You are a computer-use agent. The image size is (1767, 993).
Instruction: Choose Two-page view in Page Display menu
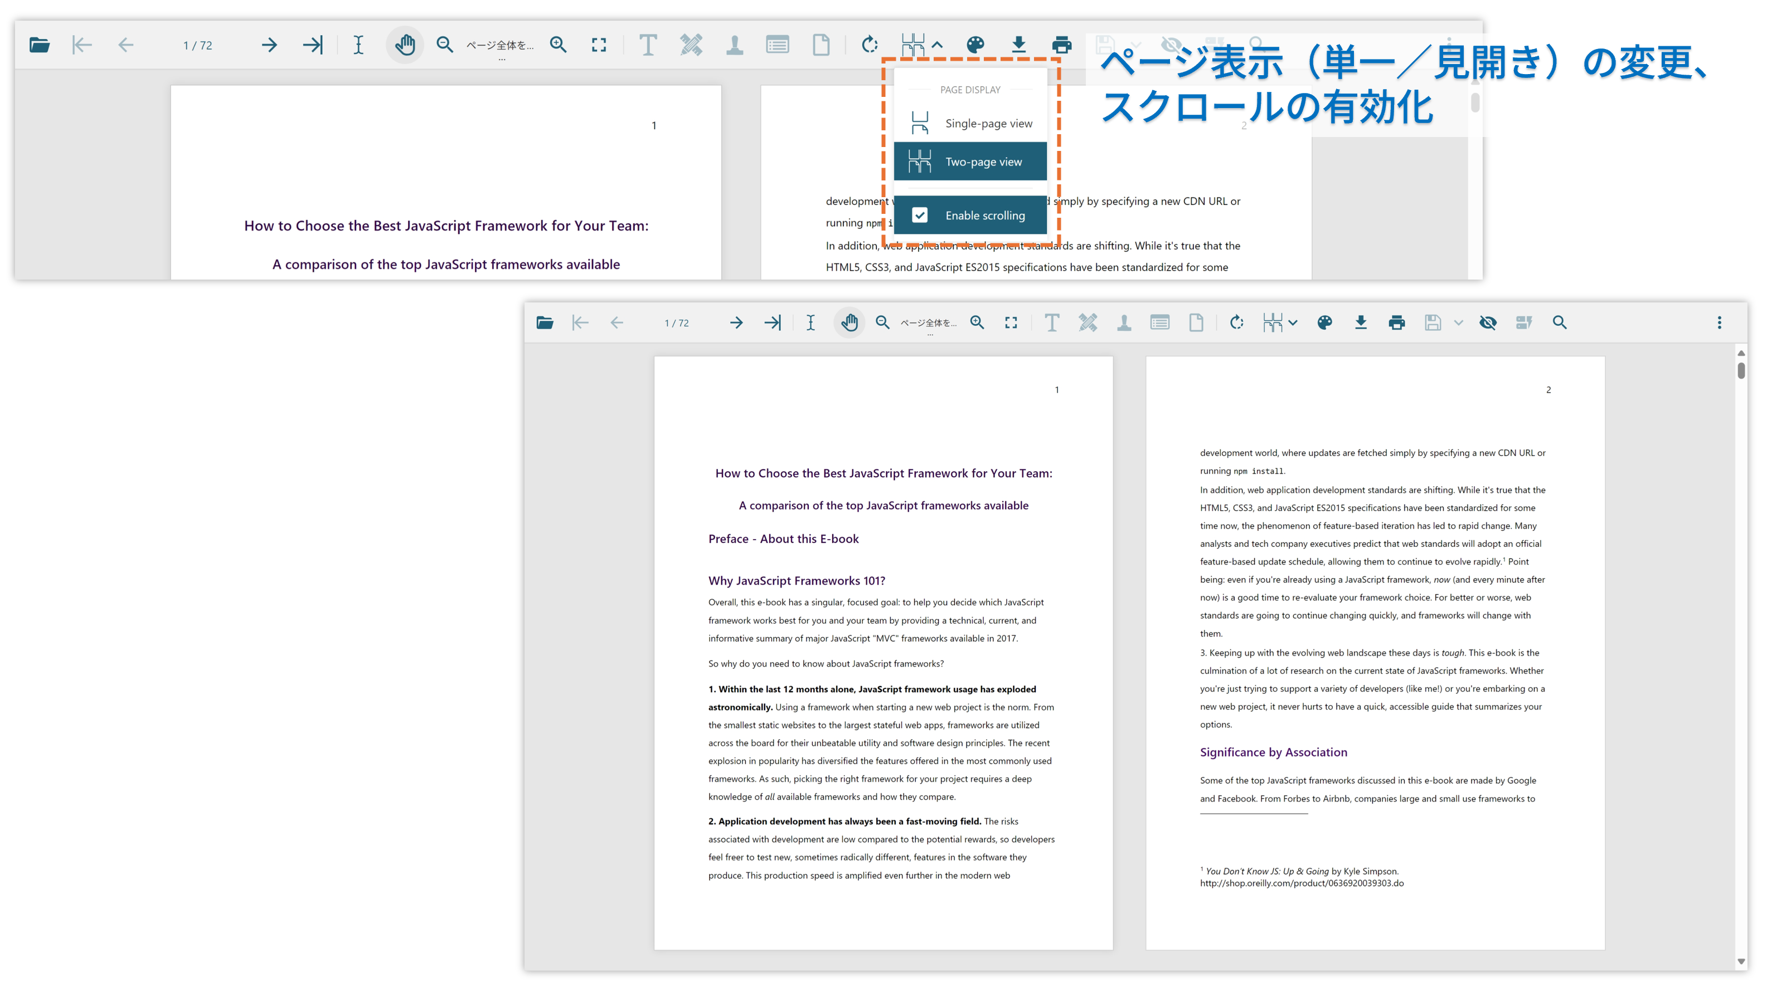970,162
